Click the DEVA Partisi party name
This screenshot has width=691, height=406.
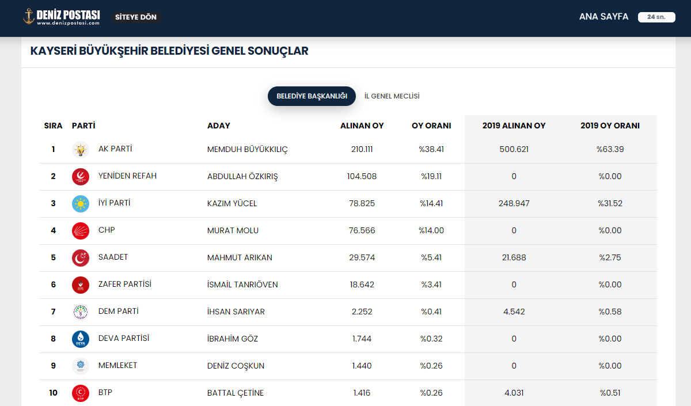coord(124,338)
